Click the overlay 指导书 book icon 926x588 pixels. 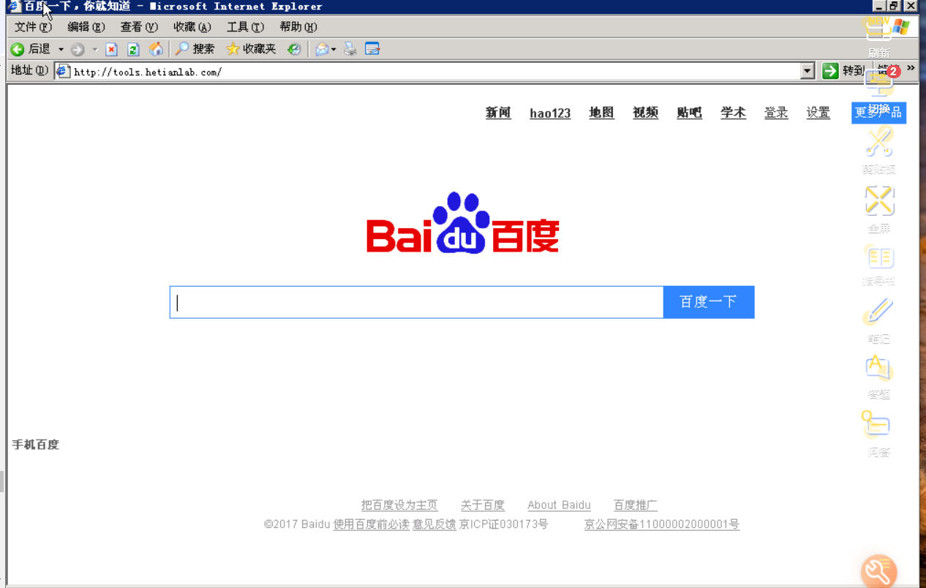tap(880, 257)
